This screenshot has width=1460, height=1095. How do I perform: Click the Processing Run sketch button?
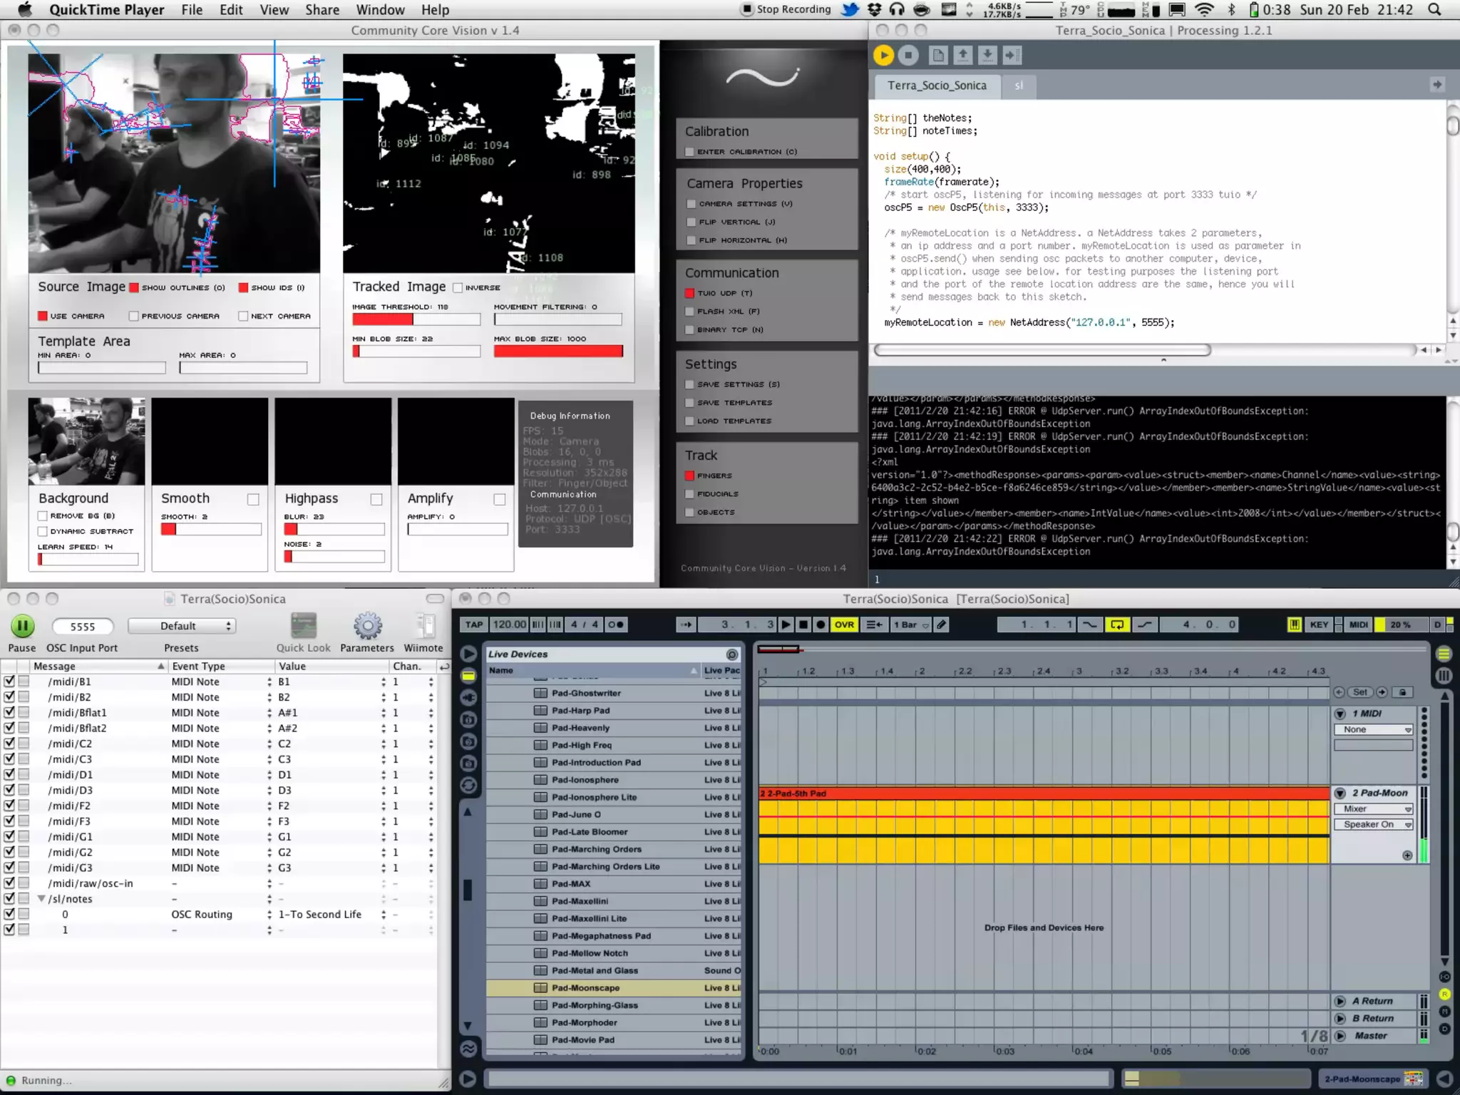click(x=883, y=55)
